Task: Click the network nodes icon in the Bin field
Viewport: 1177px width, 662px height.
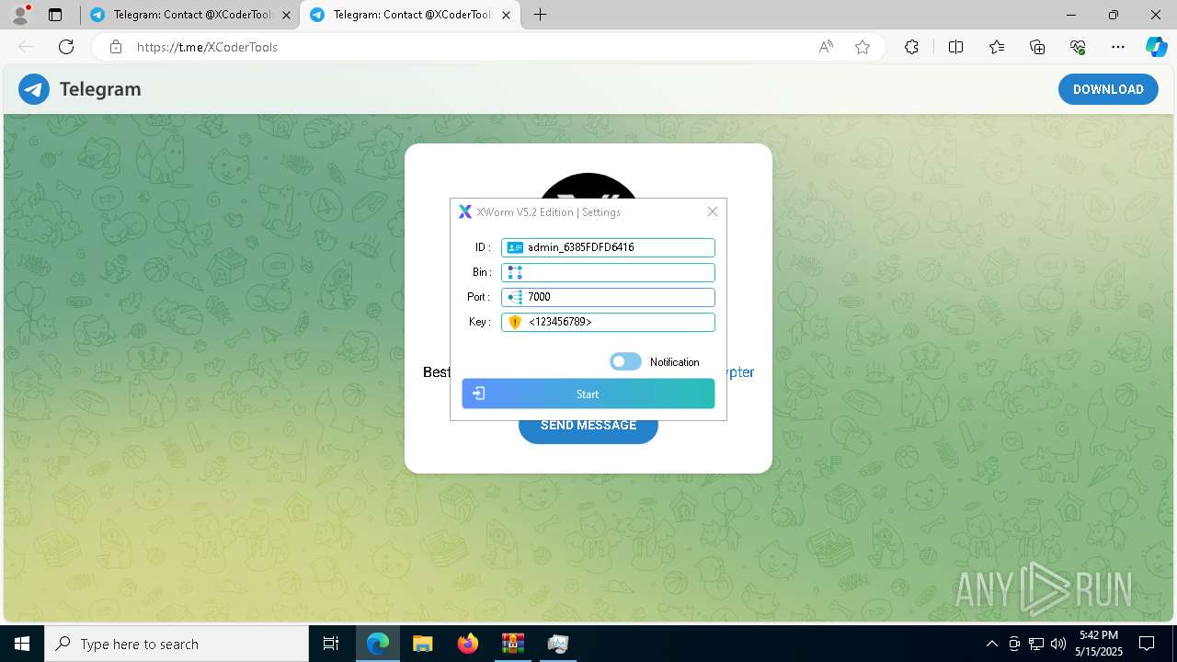Action: tap(515, 272)
